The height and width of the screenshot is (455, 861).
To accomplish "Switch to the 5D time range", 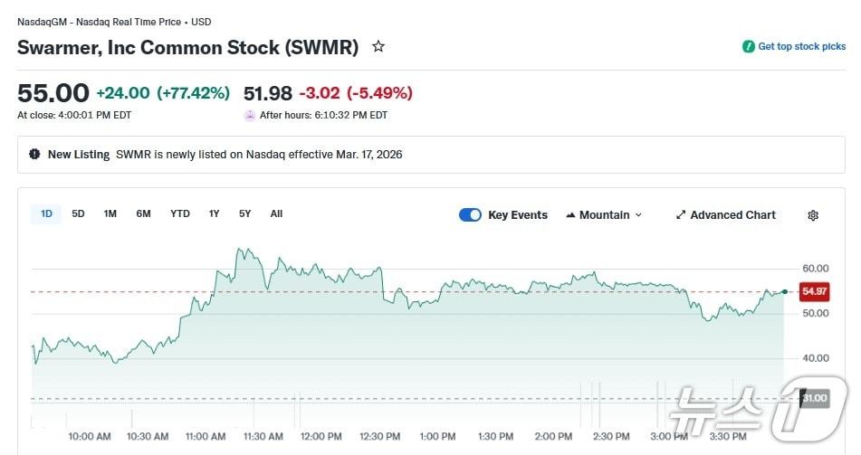I will (78, 214).
